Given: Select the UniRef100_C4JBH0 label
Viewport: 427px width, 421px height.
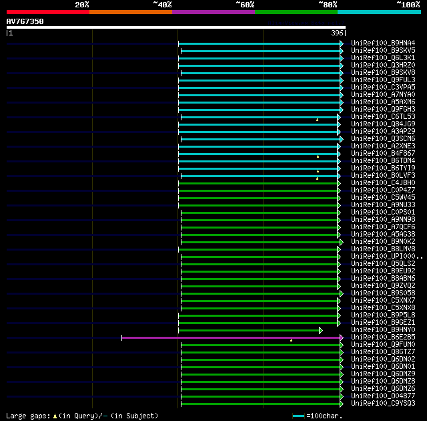Looking at the screenshot, I should point(383,183).
